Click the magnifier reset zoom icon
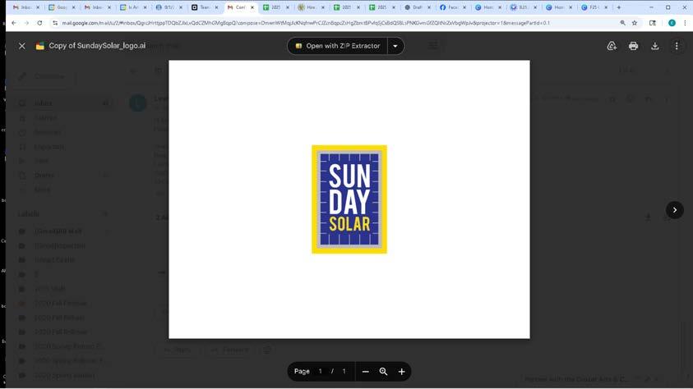This screenshot has width=693, height=389. pyautogui.click(x=383, y=372)
